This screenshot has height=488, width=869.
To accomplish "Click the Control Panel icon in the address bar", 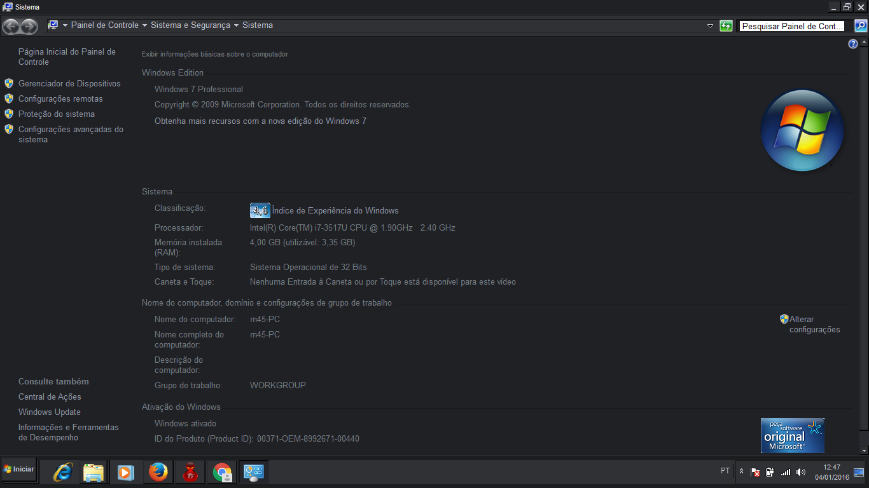I will pyautogui.click(x=53, y=25).
